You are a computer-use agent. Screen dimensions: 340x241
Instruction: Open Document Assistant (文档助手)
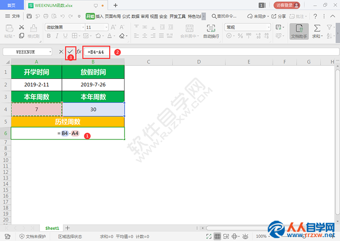point(299,31)
